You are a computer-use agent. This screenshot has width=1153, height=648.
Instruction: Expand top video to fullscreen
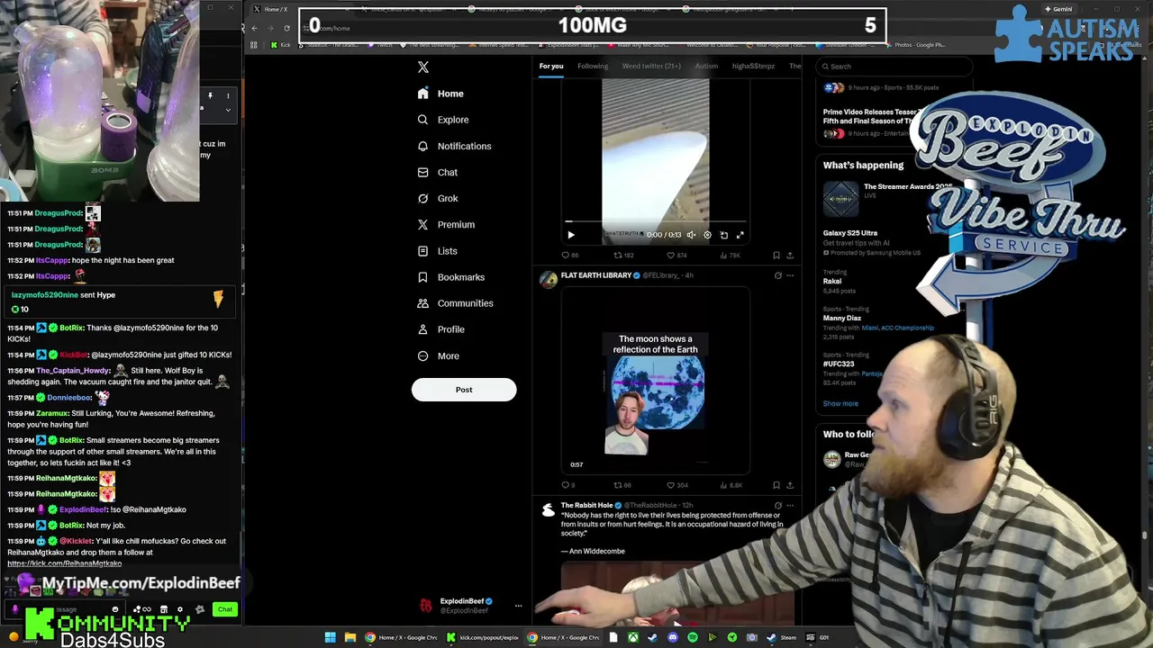(x=740, y=235)
